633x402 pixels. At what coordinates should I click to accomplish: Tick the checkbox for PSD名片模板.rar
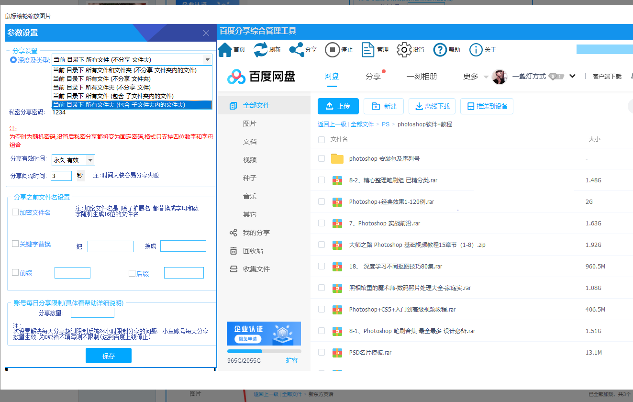[x=322, y=353]
